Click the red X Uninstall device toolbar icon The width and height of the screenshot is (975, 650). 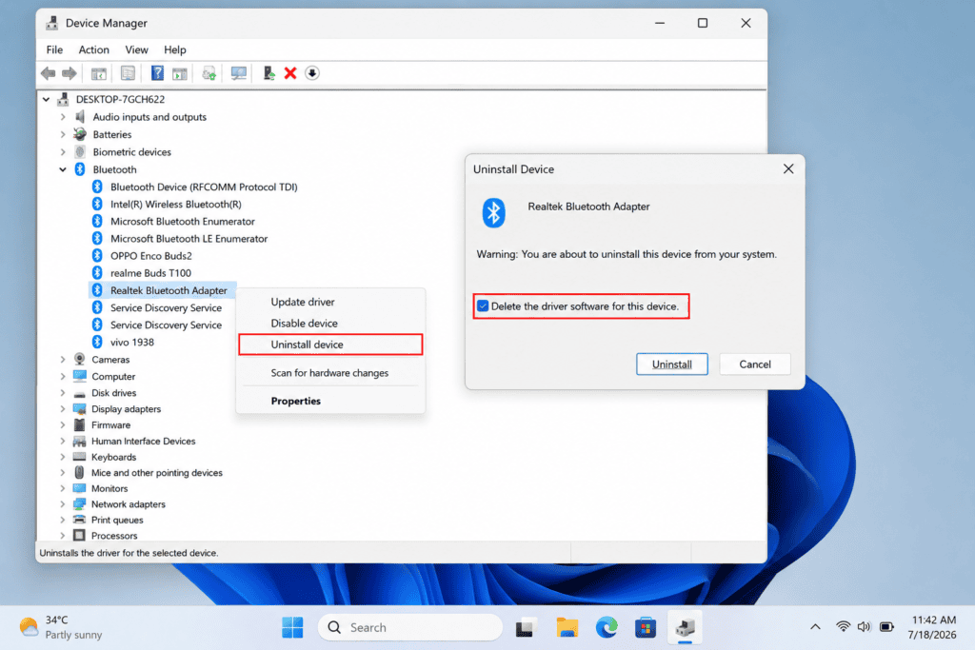[290, 73]
